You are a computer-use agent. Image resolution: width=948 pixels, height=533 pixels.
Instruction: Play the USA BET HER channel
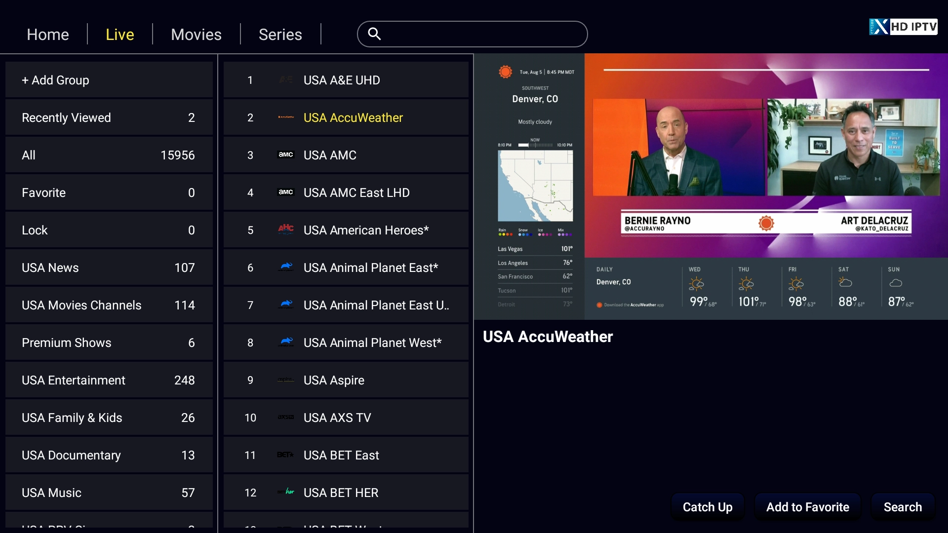tap(346, 493)
